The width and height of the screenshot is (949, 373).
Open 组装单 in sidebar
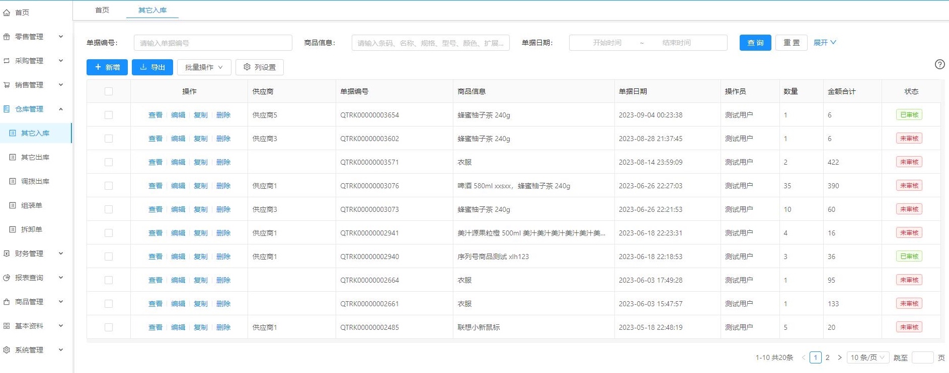pos(32,205)
